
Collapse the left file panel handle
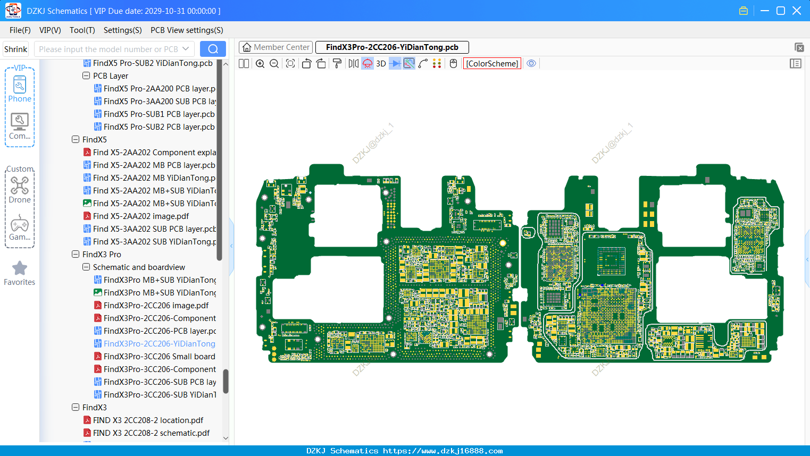click(231, 246)
